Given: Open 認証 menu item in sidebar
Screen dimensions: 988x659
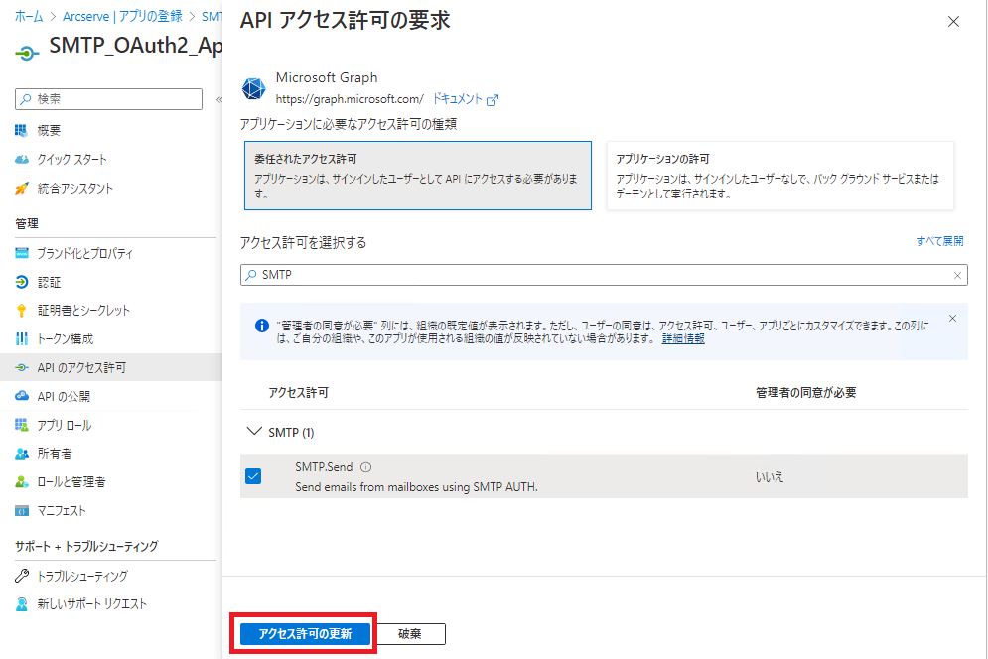Looking at the screenshot, I should (x=49, y=282).
